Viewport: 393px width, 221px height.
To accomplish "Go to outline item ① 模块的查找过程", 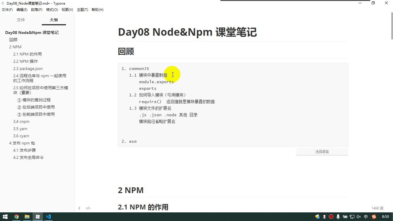I will point(34,100).
